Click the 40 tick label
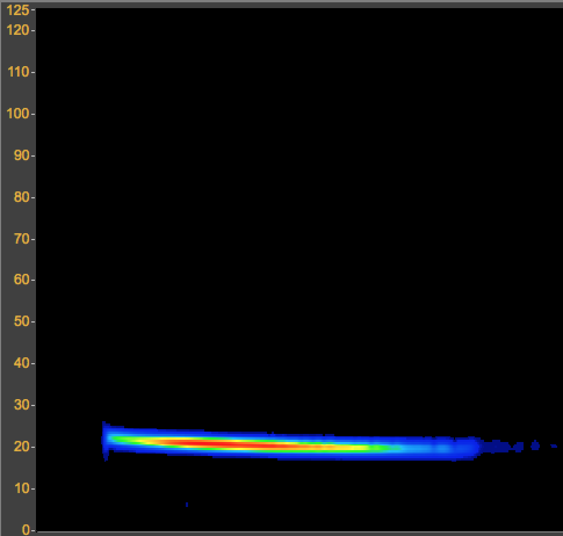The width and height of the screenshot is (563, 536). pos(21,364)
